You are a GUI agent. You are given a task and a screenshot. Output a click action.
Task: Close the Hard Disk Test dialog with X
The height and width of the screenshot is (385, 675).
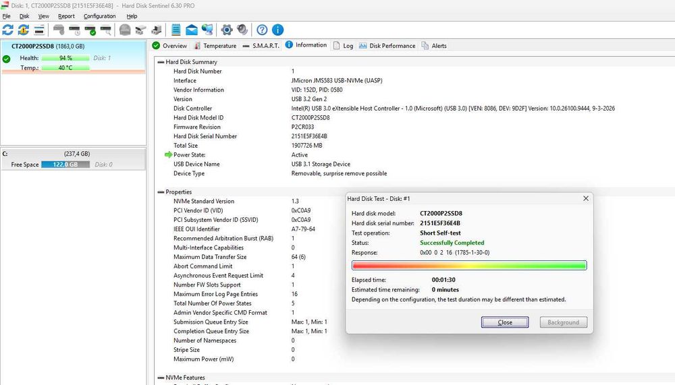click(585, 198)
